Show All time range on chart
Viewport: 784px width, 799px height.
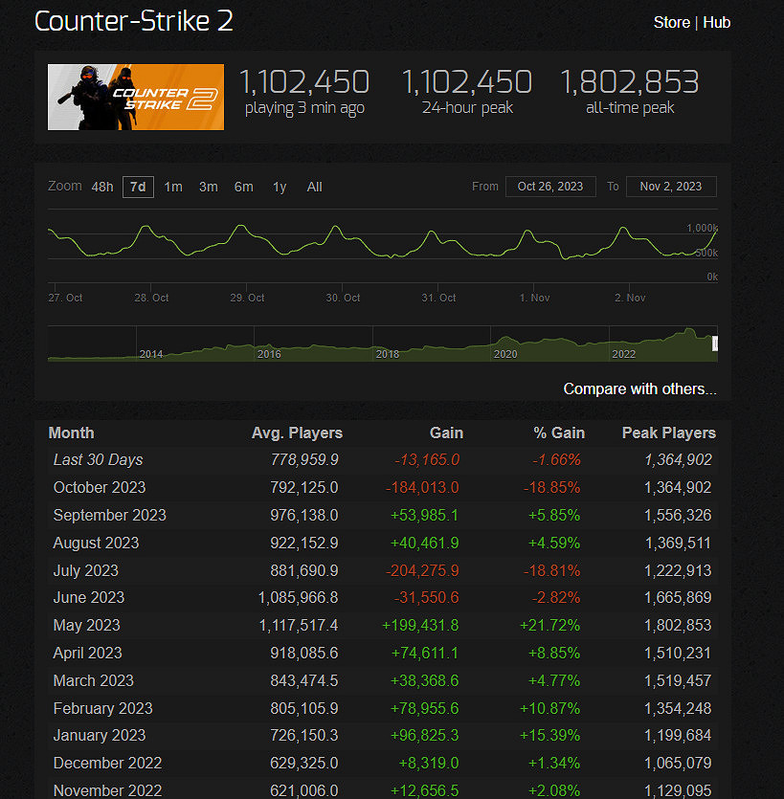[x=314, y=187]
